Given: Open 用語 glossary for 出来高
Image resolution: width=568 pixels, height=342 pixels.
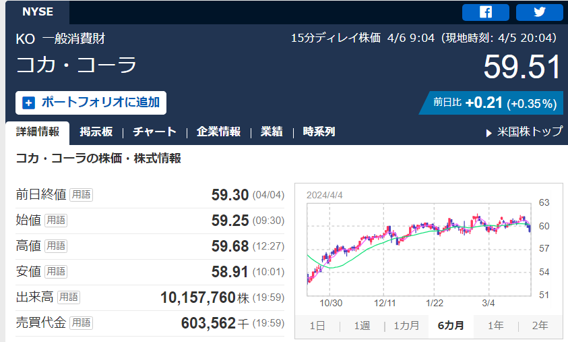Looking at the screenshot, I should click(x=69, y=297).
